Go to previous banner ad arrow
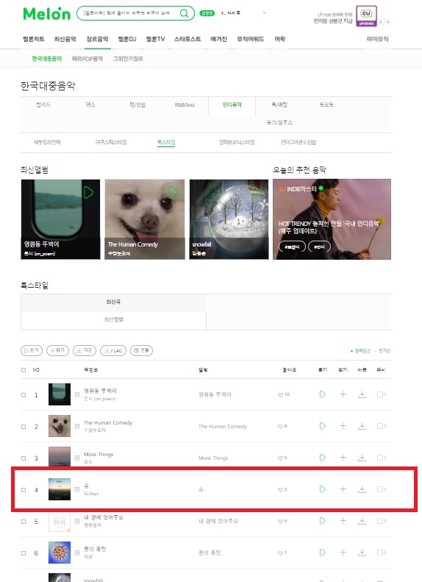The height and width of the screenshot is (582, 422). coord(382,22)
